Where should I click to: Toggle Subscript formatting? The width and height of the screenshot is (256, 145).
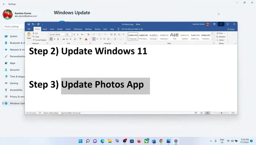coord(67,39)
